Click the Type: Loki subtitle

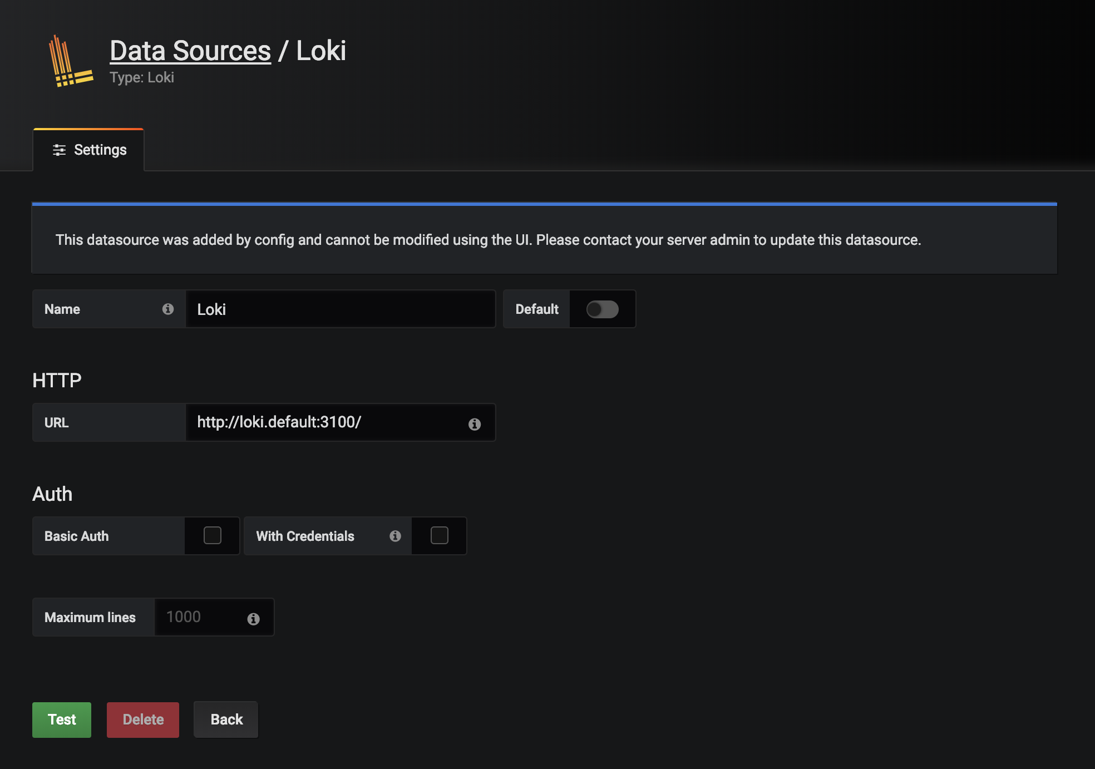(x=141, y=77)
